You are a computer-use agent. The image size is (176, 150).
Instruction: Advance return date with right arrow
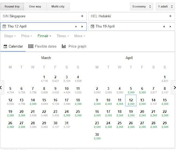170,27
